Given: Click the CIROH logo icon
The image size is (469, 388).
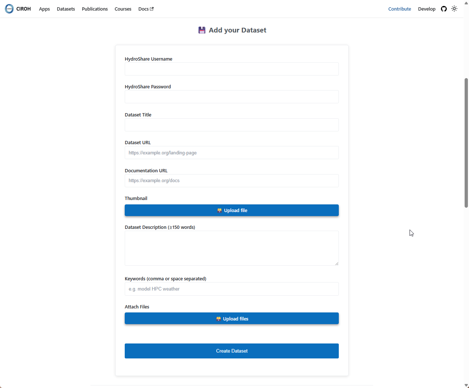Looking at the screenshot, I should click(9, 9).
